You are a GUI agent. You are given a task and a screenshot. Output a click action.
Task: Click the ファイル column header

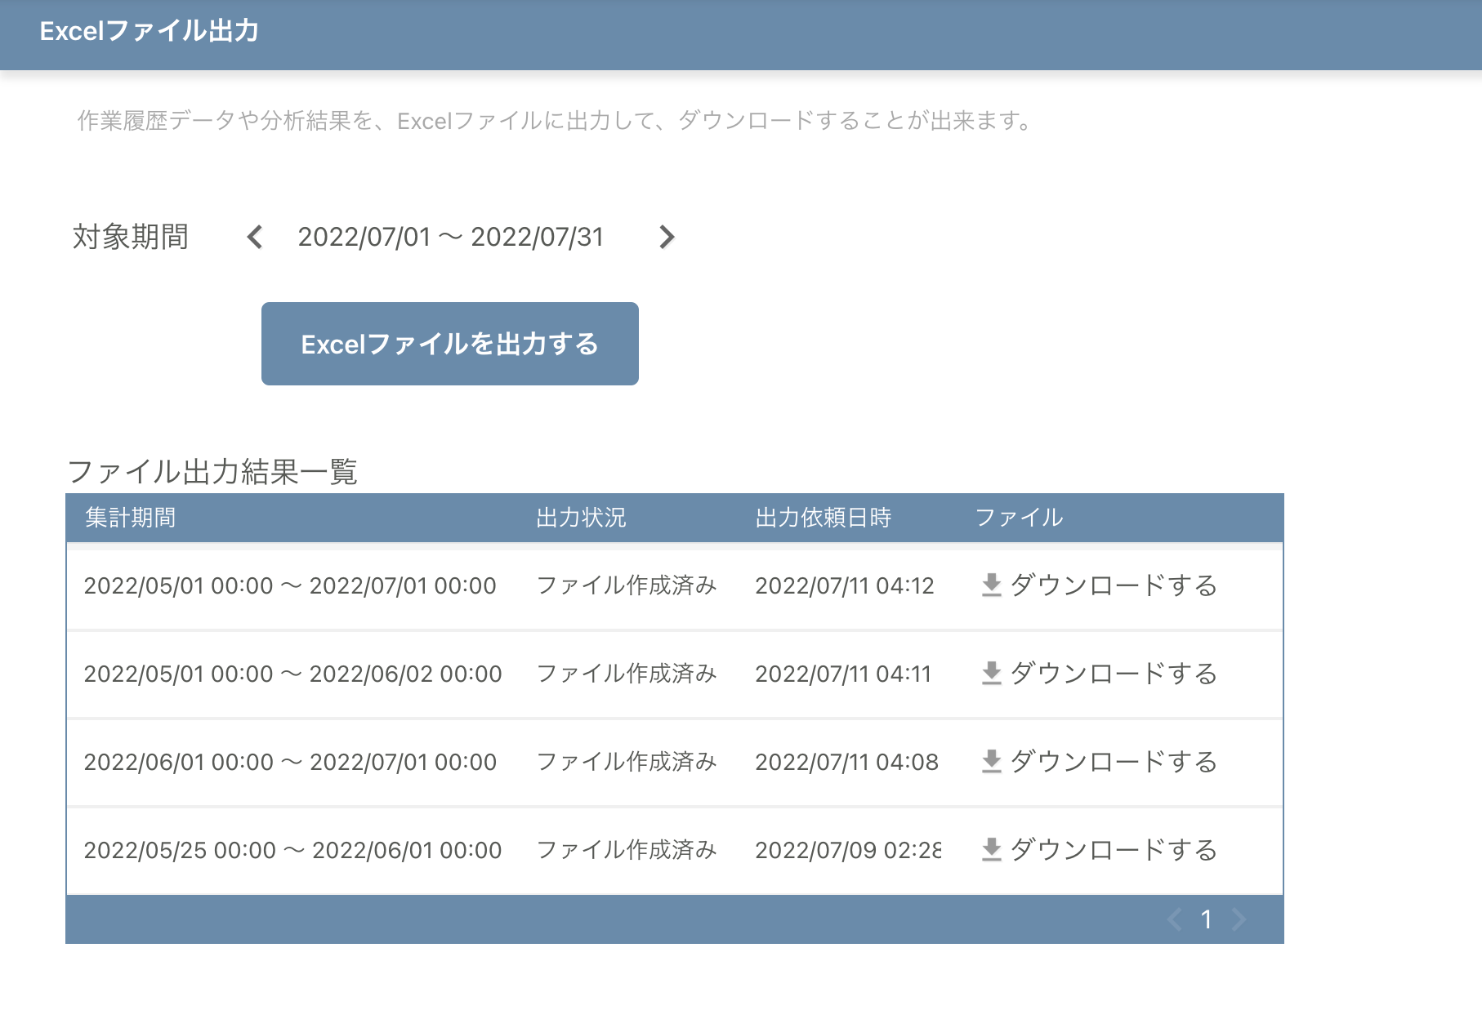click(1019, 518)
